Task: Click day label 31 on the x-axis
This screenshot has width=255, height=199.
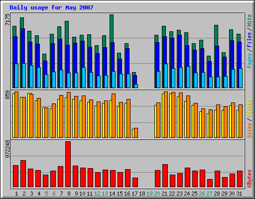Action: coord(239,194)
